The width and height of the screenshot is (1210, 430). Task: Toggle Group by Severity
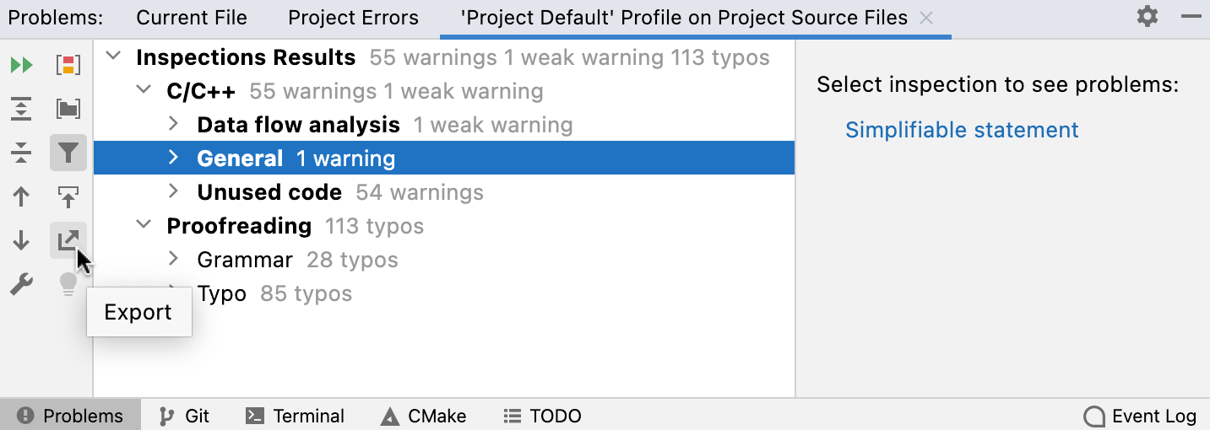tap(68, 65)
